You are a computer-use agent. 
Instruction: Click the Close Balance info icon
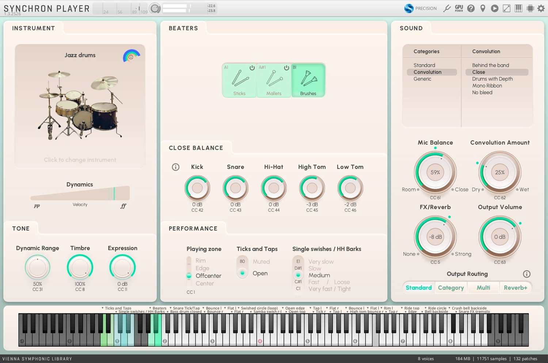click(x=176, y=167)
